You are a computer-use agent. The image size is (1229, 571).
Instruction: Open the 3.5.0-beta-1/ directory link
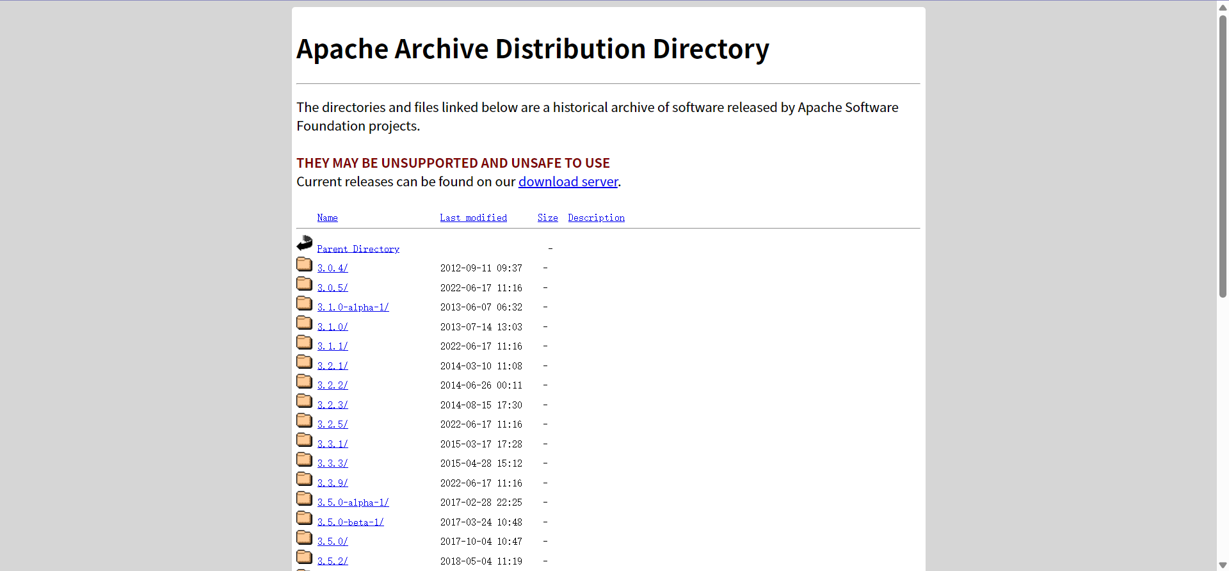tap(350, 522)
